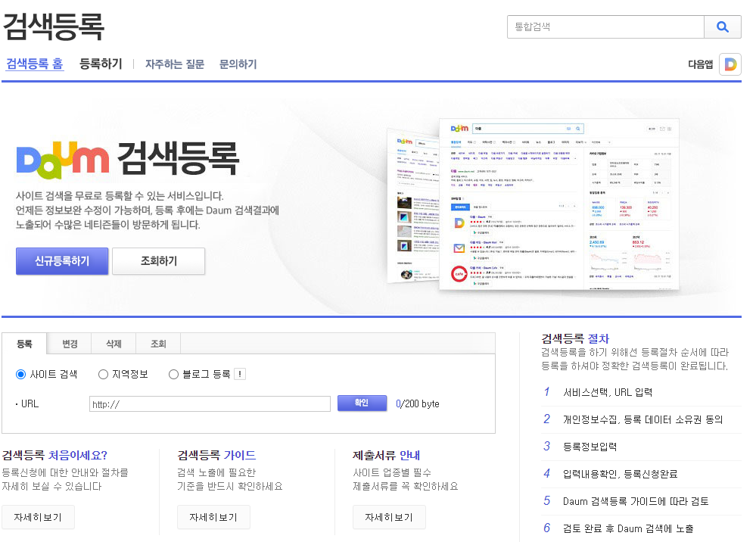
Task: Click the 검색등록 가이드 heading
Action: click(x=216, y=455)
